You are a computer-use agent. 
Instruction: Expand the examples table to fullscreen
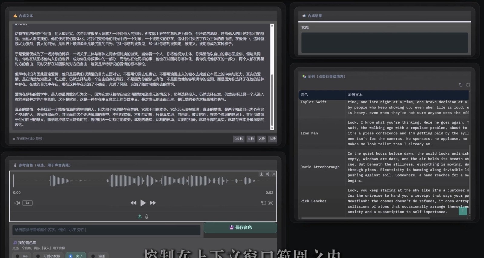tap(468, 85)
